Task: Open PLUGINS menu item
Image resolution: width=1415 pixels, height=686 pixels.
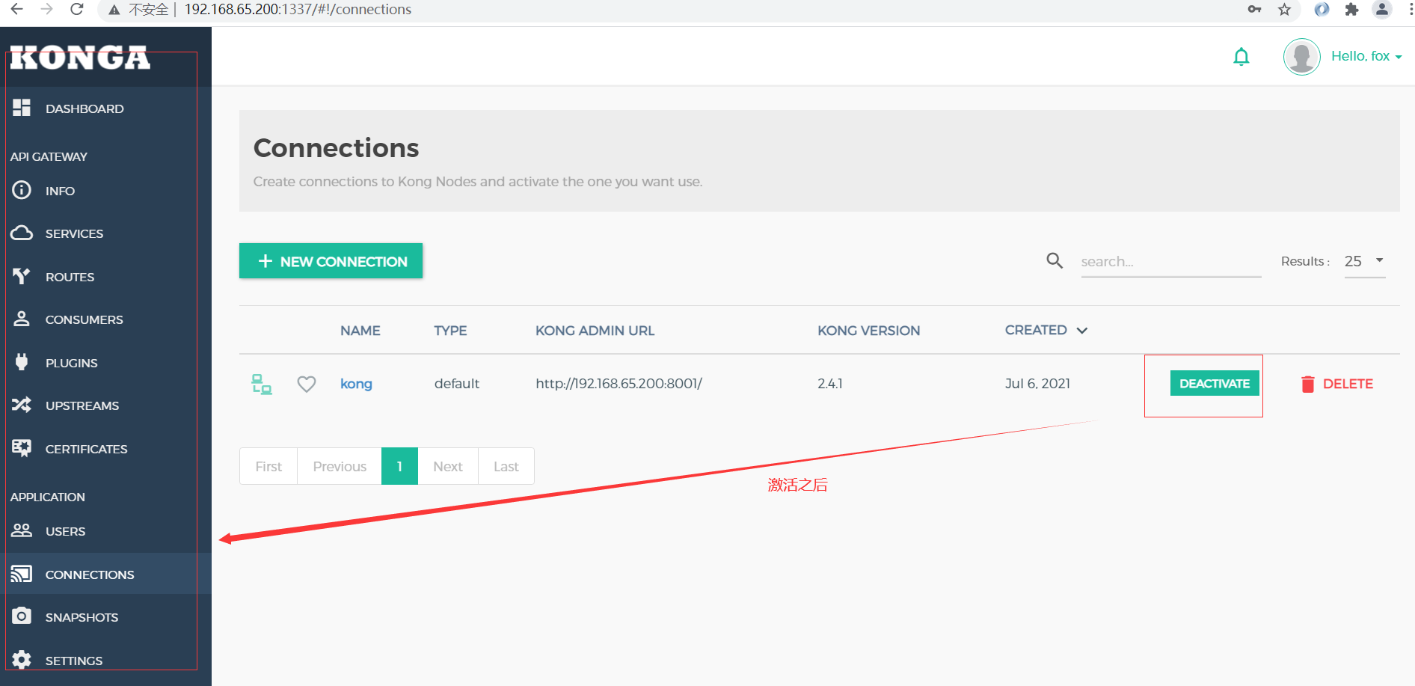Action: click(x=71, y=363)
